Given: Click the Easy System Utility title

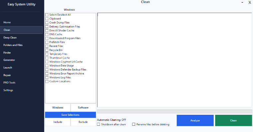Looking at the screenshot, I should point(22,4).
